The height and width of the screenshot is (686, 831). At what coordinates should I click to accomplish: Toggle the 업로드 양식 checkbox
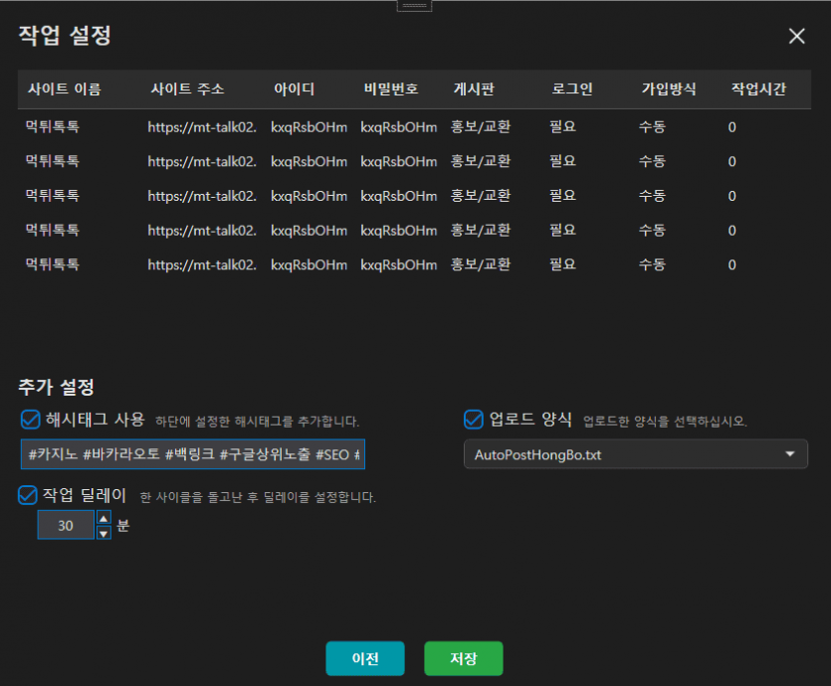(474, 419)
